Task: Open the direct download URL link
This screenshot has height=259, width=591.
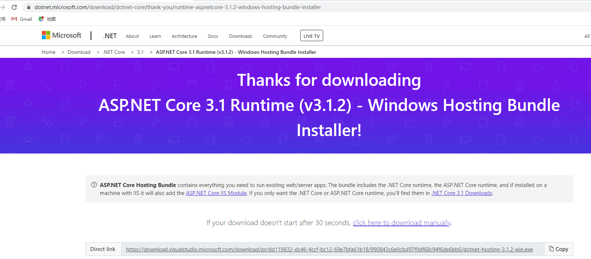Action: click(329, 250)
